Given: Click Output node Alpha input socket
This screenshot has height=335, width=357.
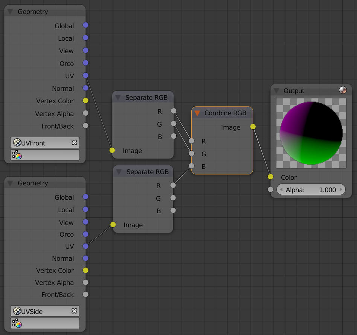Looking at the screenshot, I should click(270, 190).
